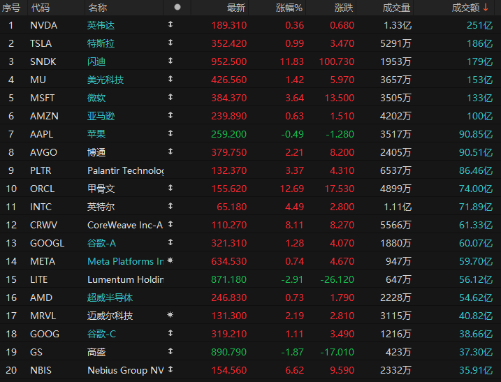Viewport: 501px width, 382px height.
Task: Click the up-down marker icon in MU row
Action: (170, 79)
